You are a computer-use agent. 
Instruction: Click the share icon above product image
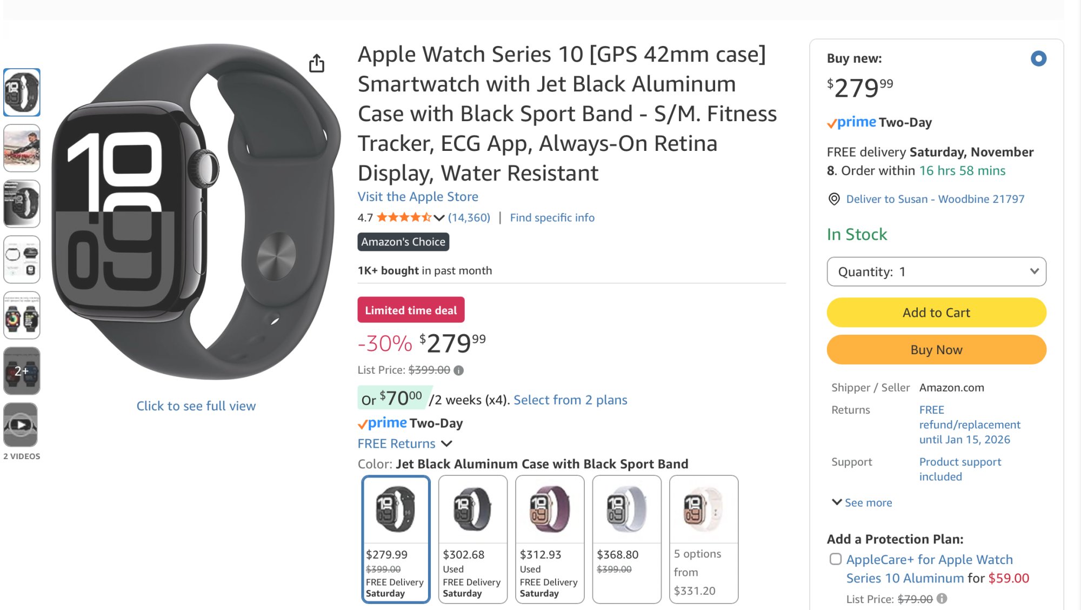click(317, 63)
